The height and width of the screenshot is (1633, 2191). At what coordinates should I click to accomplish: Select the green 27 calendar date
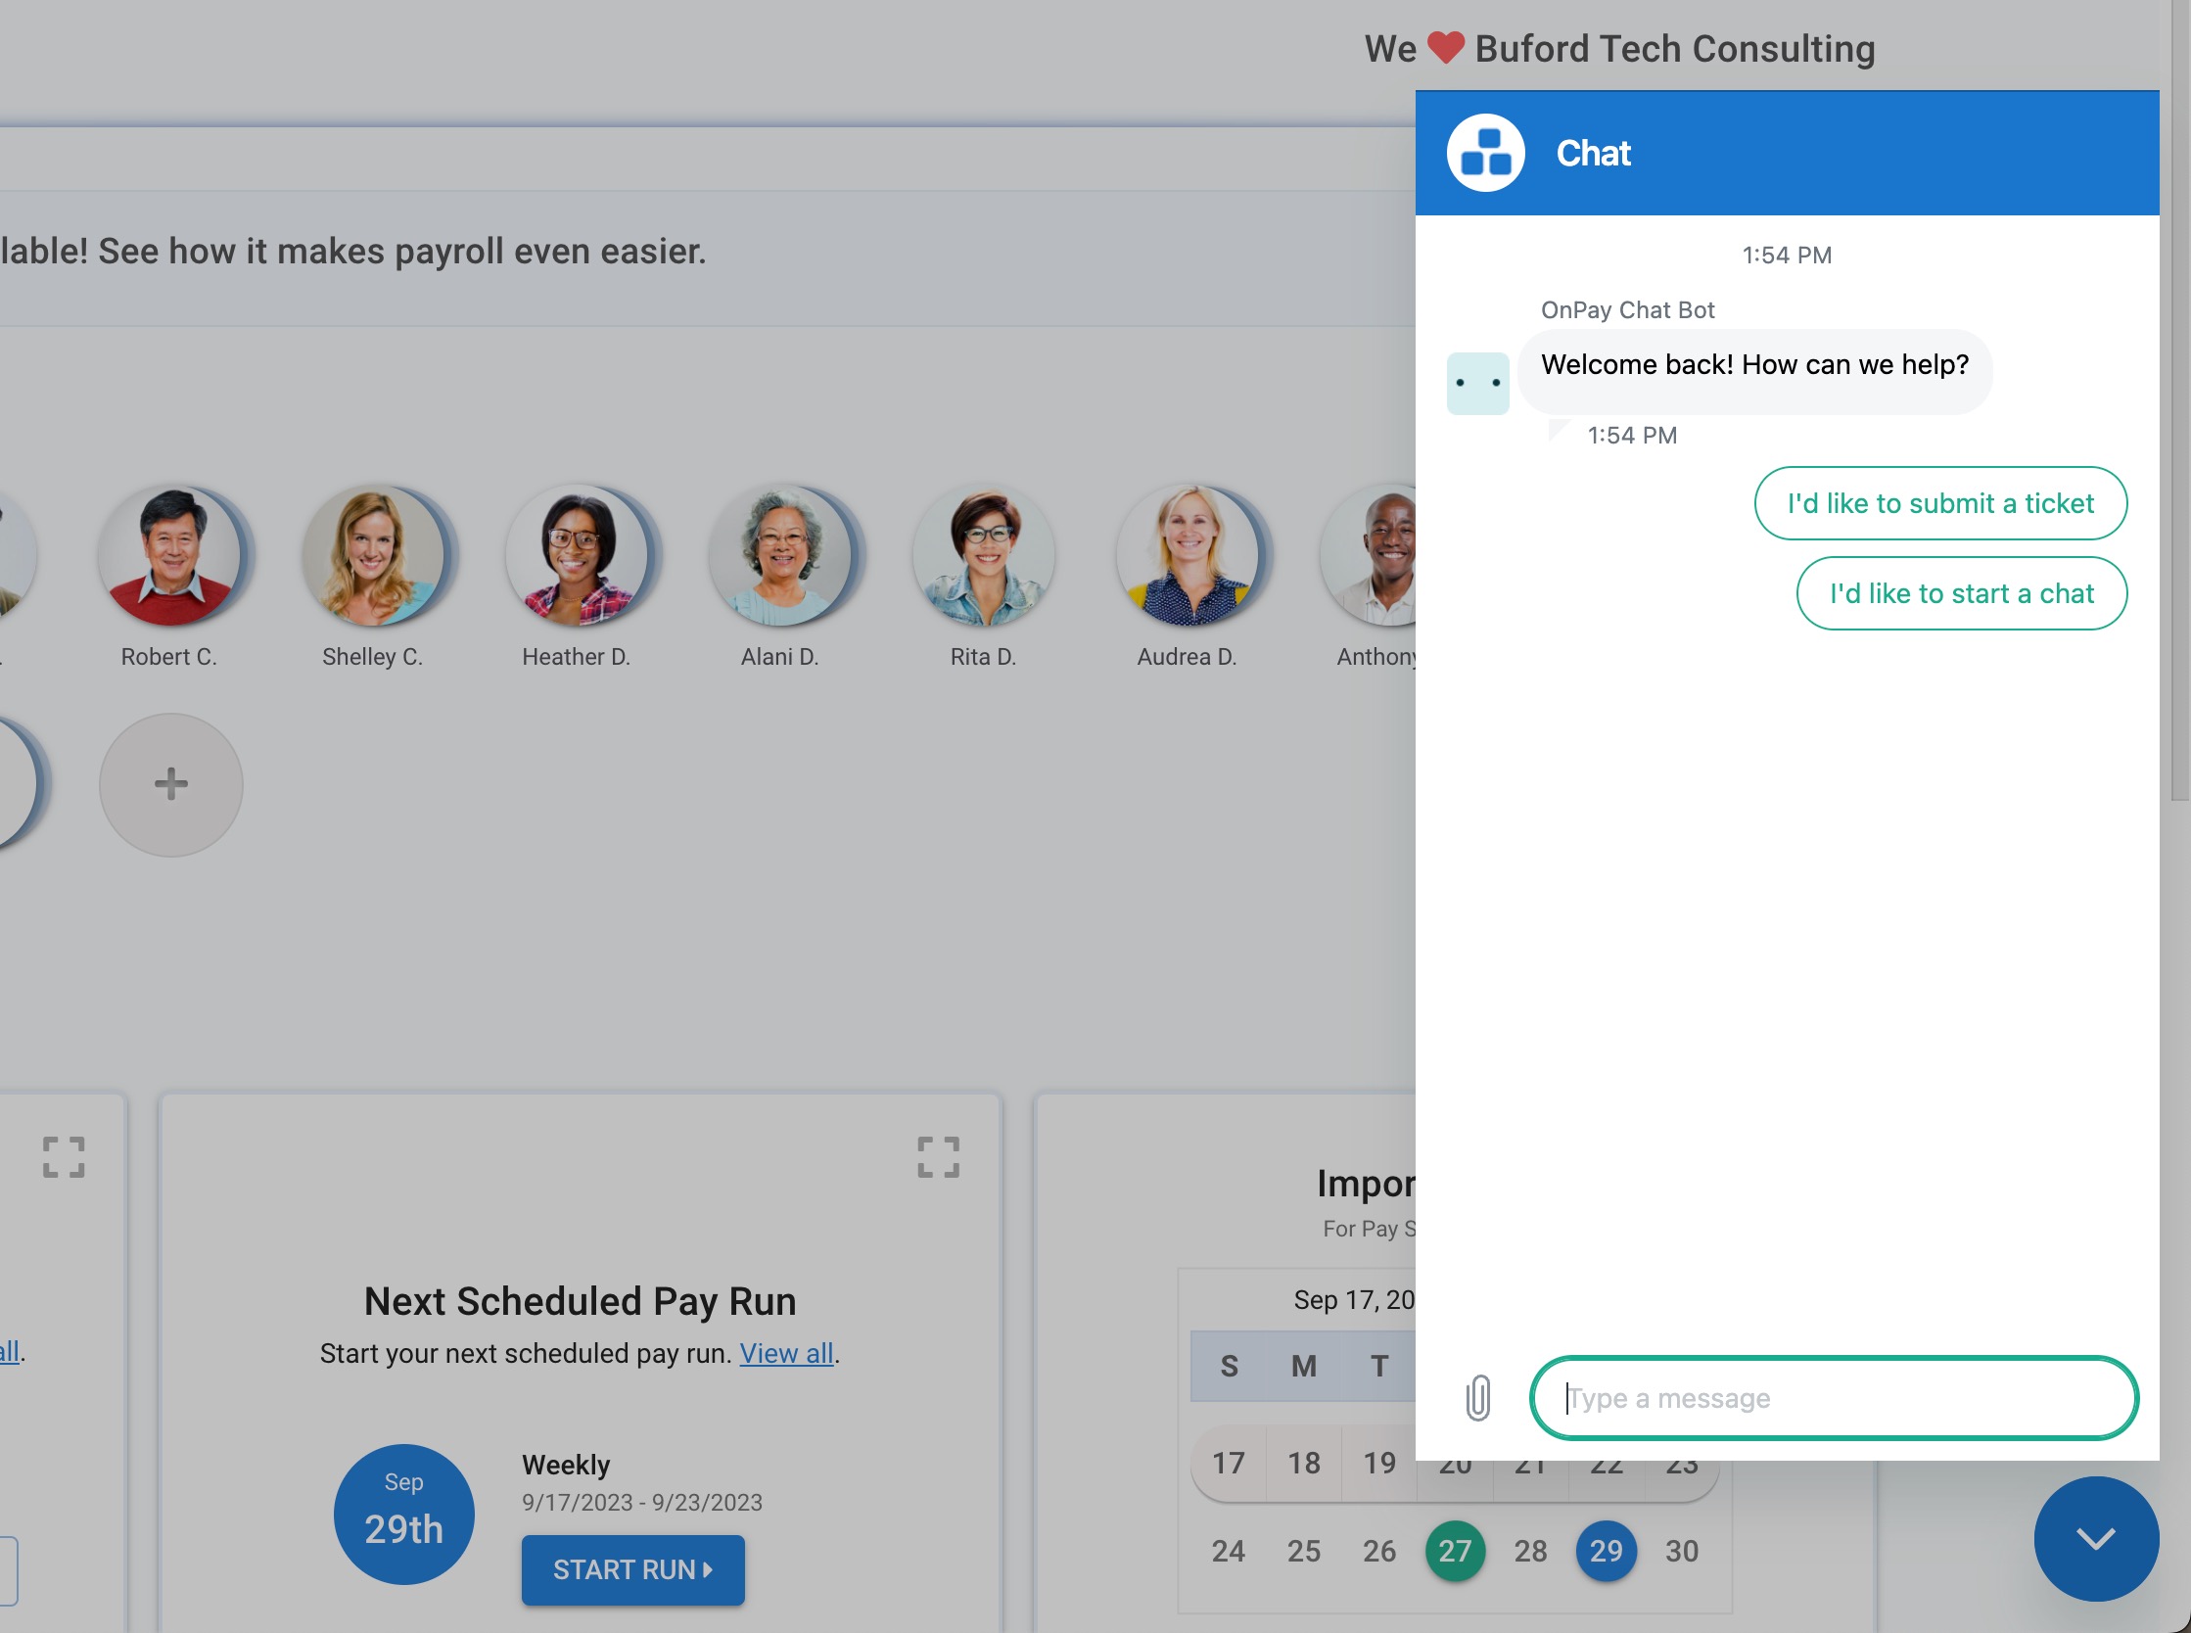(1455, 1551)
